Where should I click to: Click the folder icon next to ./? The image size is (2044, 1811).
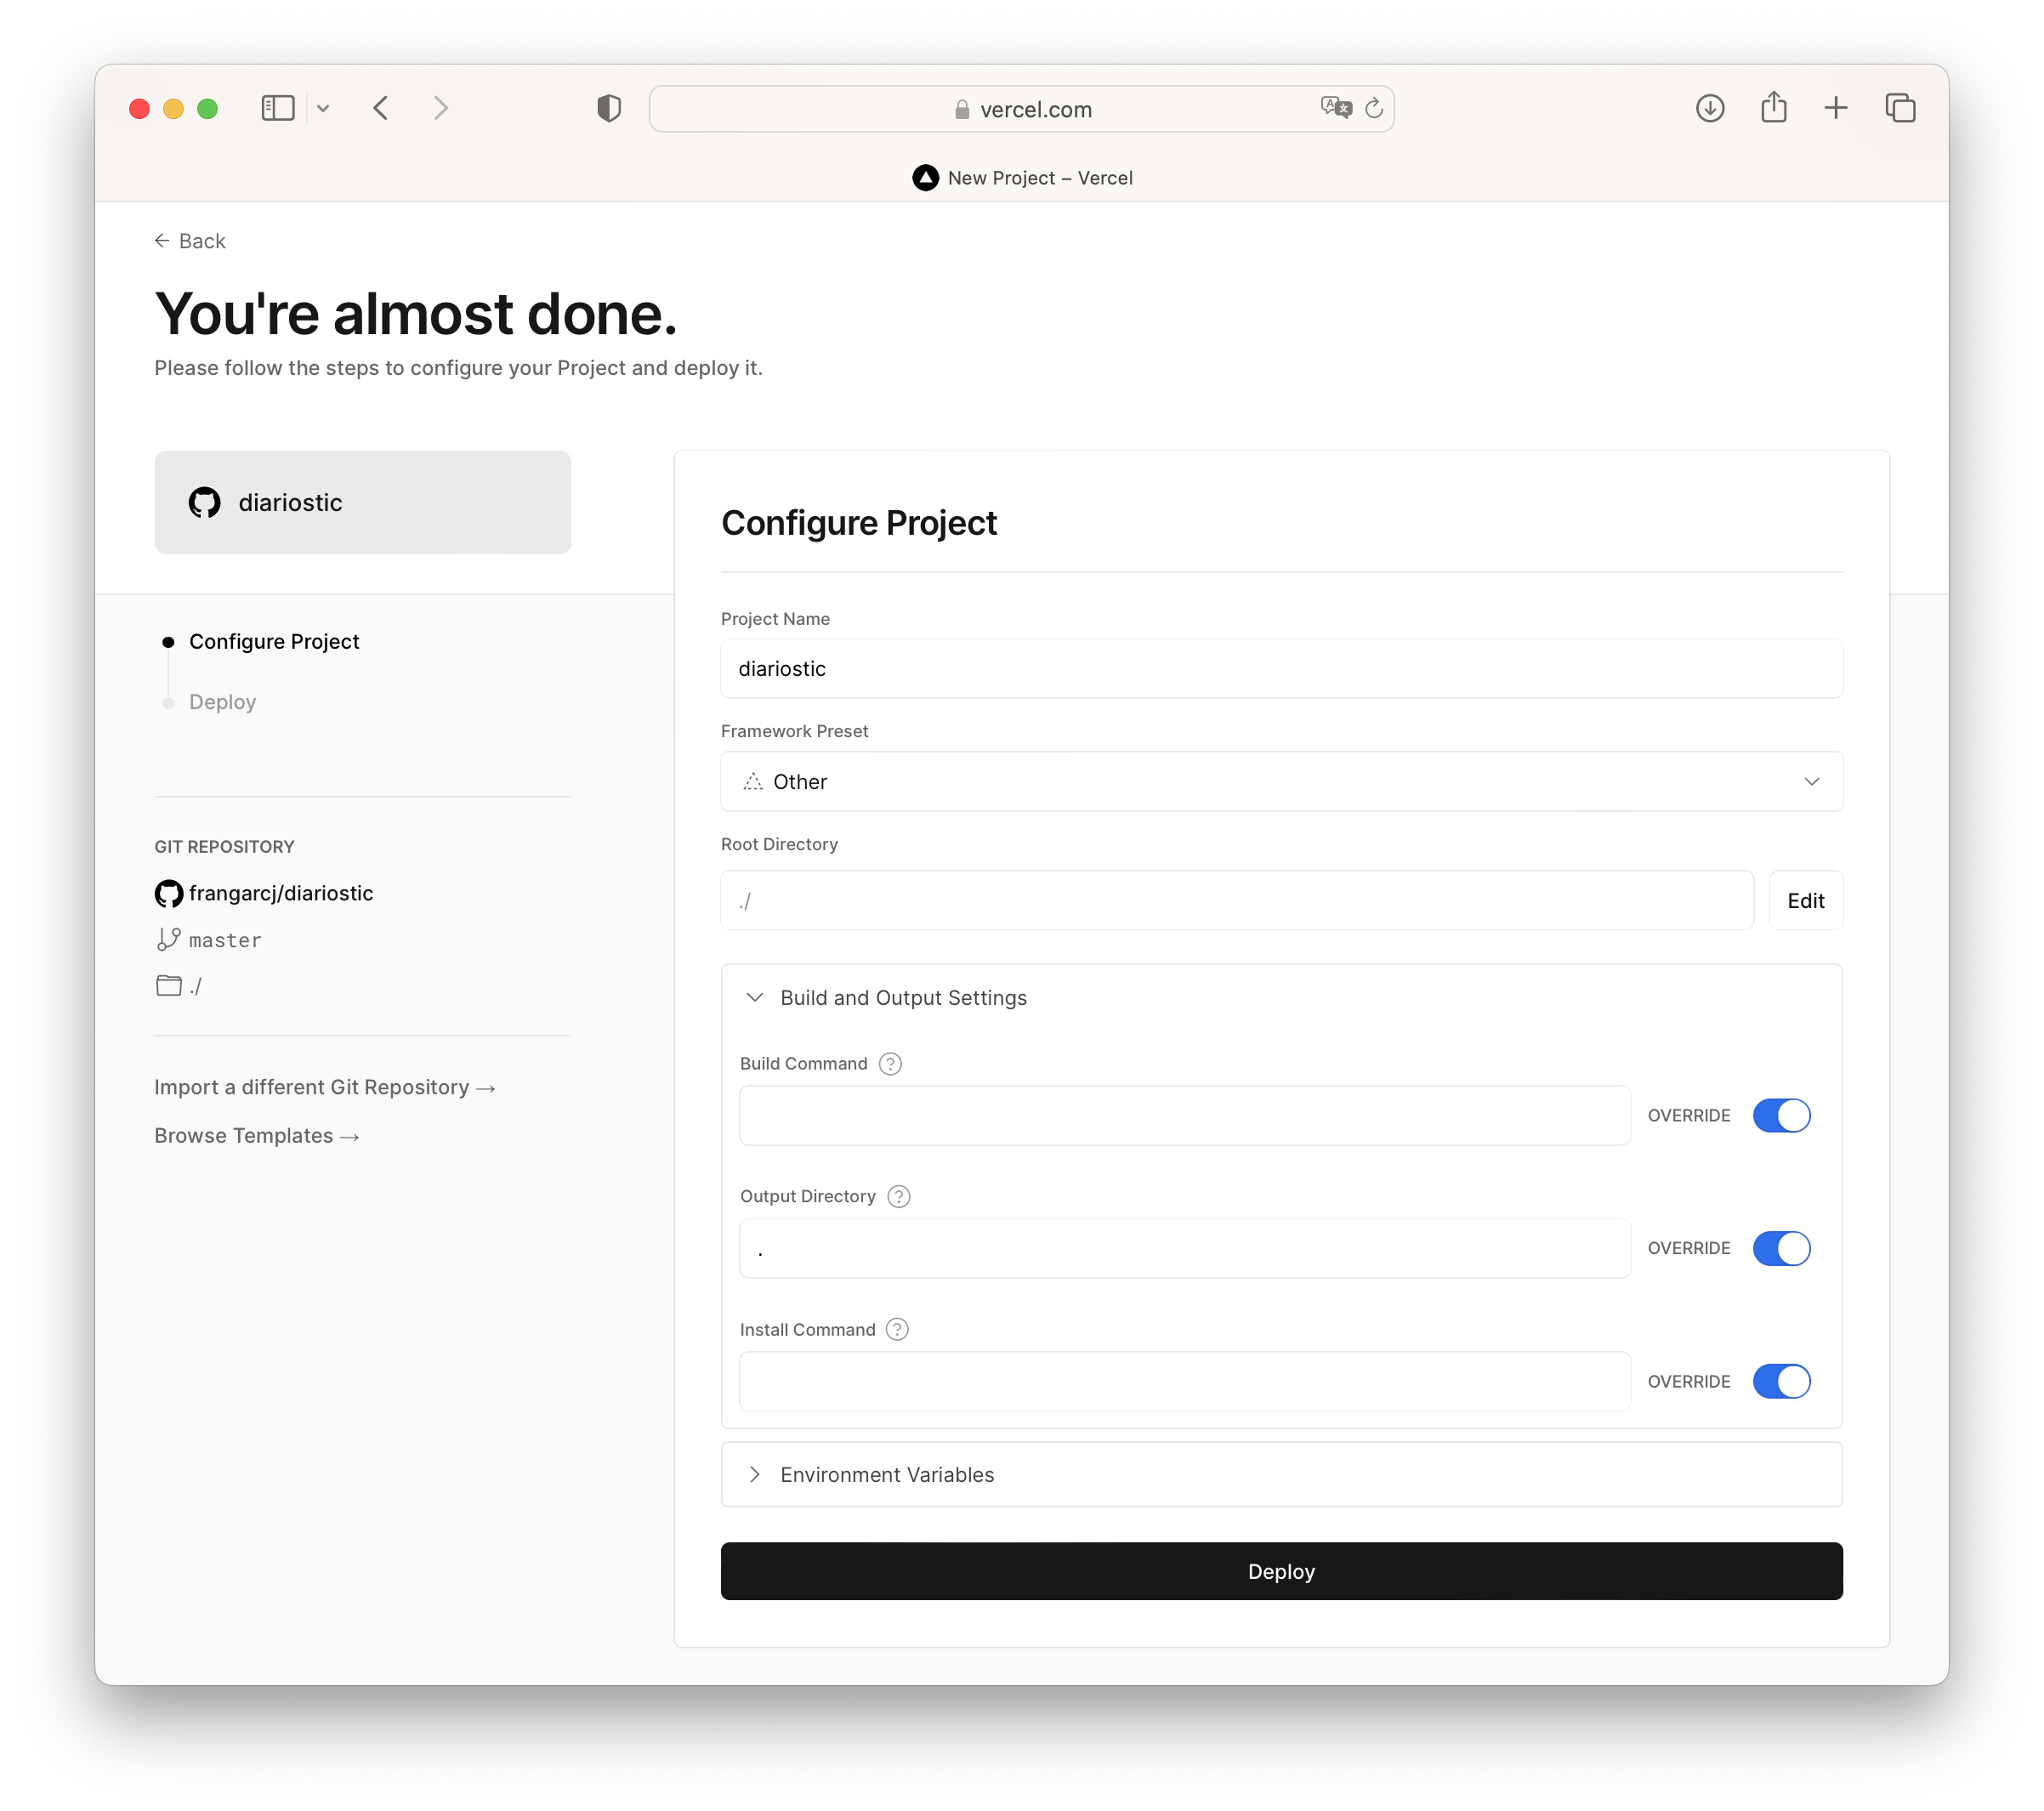[x=169, y=985]
